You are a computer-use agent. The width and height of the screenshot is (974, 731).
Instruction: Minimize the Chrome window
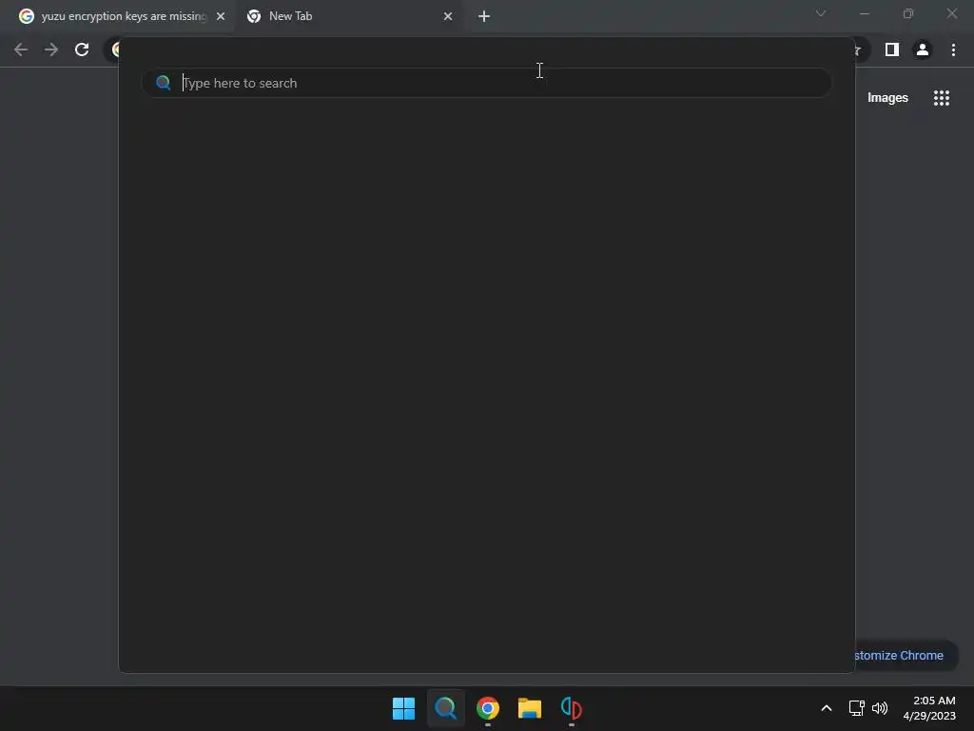click(865, 13)
